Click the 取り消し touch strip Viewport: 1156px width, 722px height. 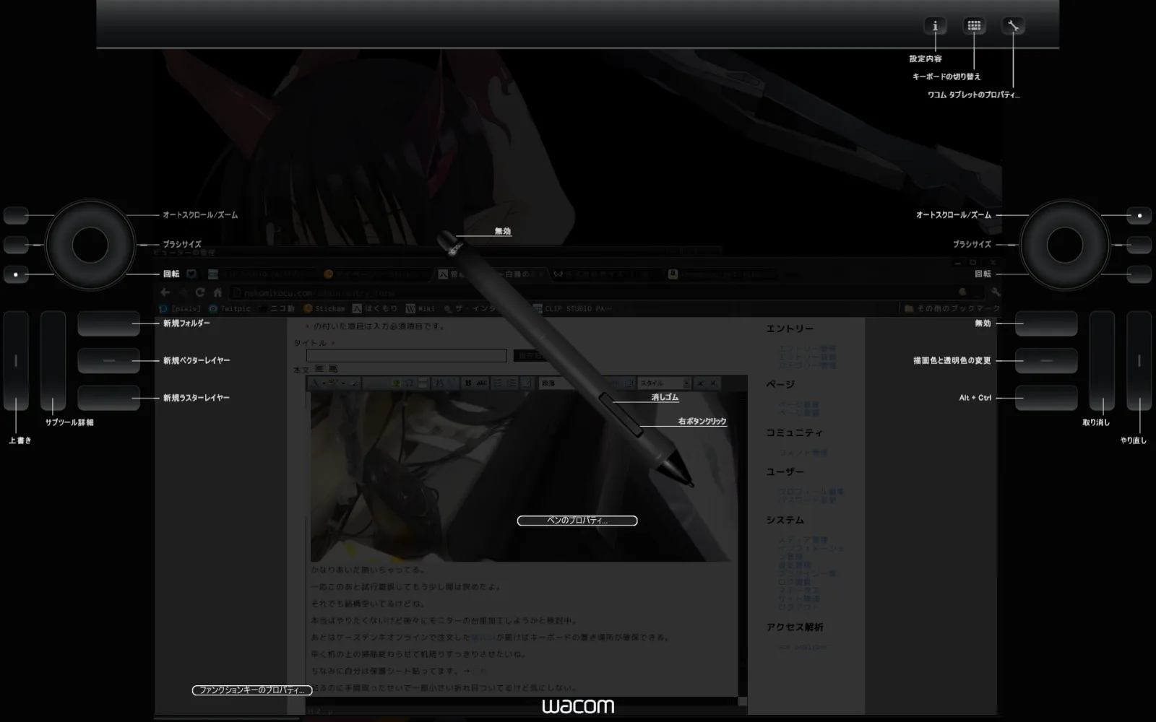[x=1102, y=361]
